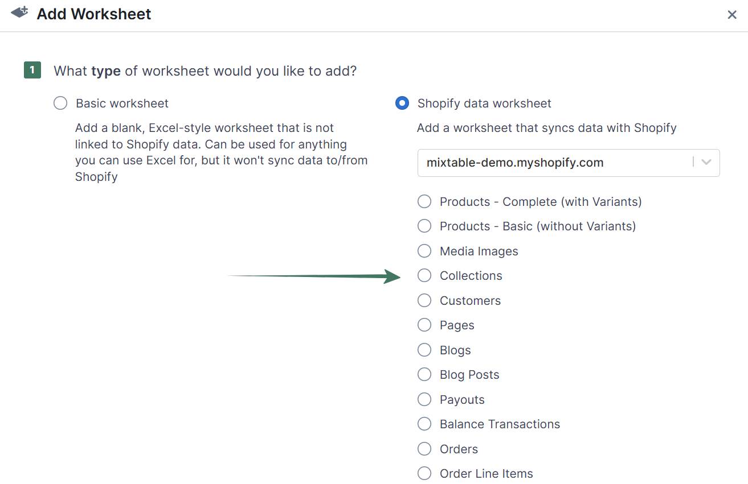Pick the Payouts worksheet option
The image size is (748, 484).
pos(424,399)
